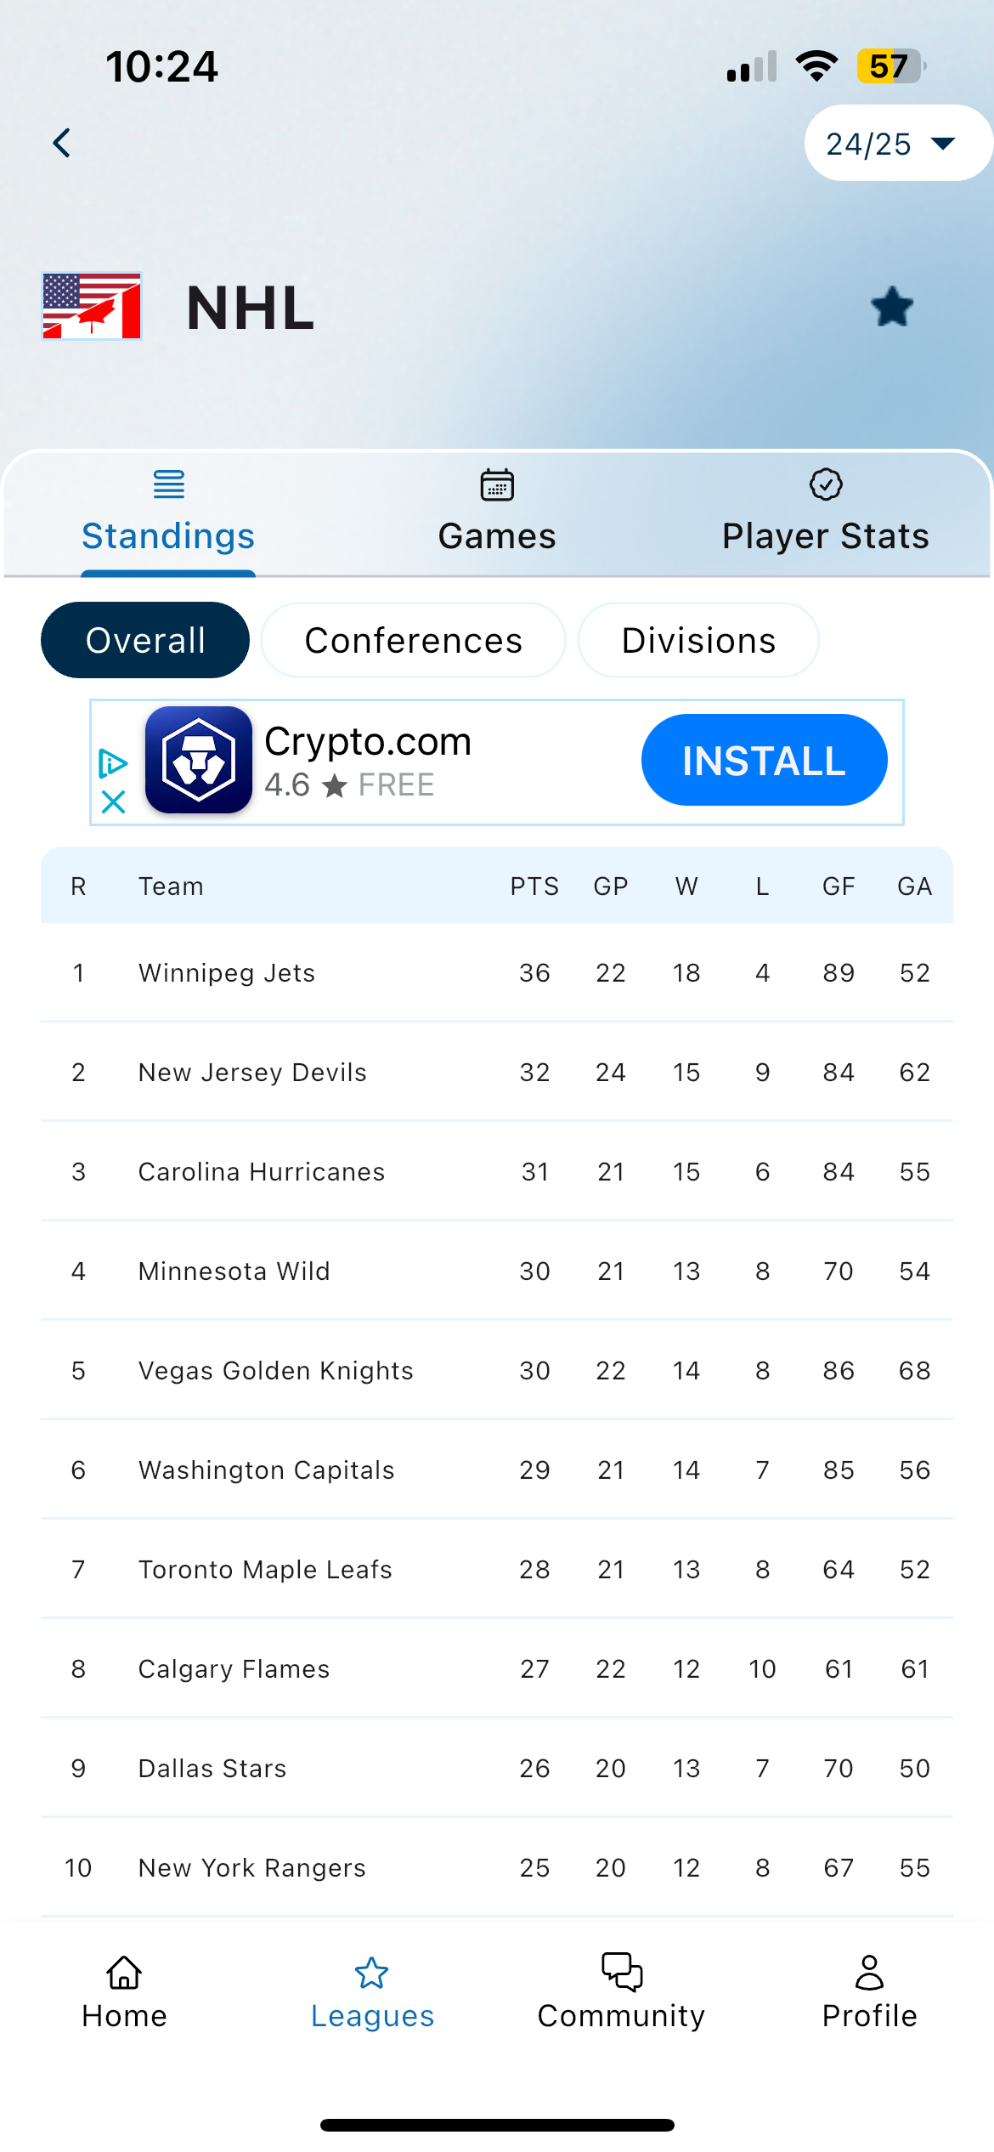Image resolution: width=994 pixels, height=2152 pixels.
Task: Open the 24/25 season dropdown
Action: (896, 143)
